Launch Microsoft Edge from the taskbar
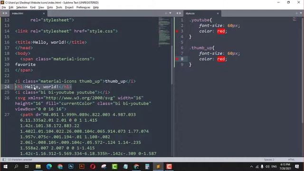This screenshot has height=171, width=304. 49,167
